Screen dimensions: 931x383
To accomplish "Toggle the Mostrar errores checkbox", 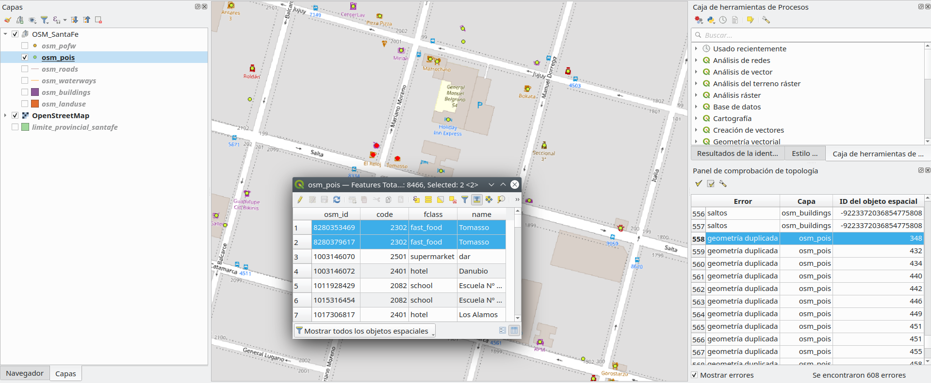I will [694, 375].
